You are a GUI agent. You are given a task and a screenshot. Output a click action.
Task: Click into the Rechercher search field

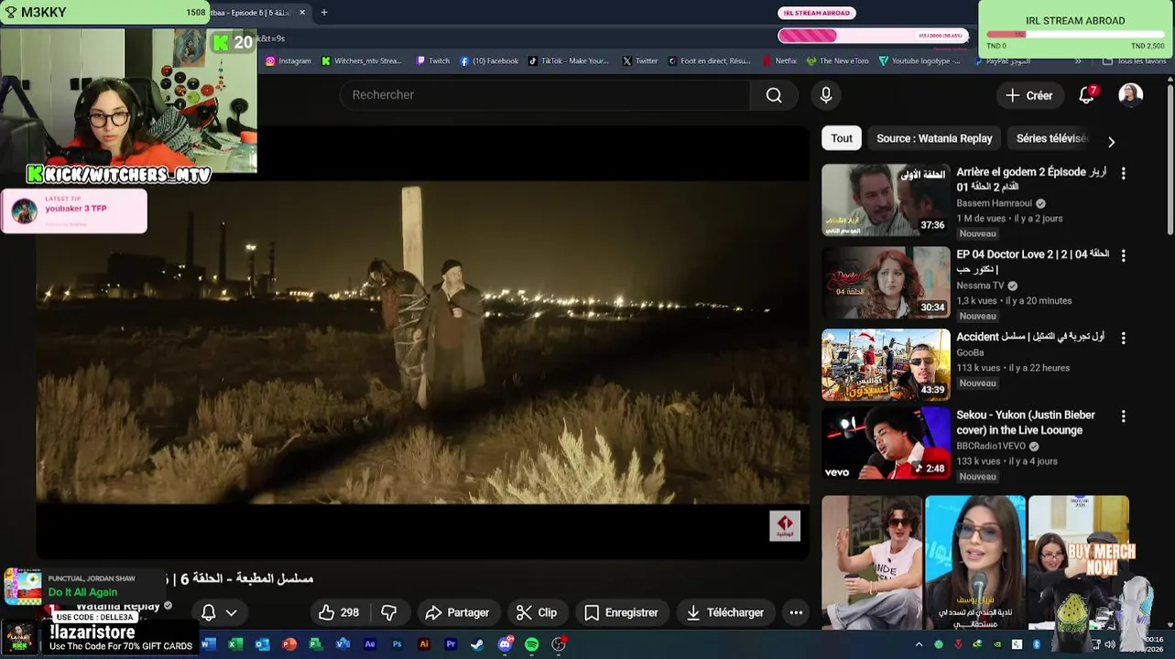point(545,95)
